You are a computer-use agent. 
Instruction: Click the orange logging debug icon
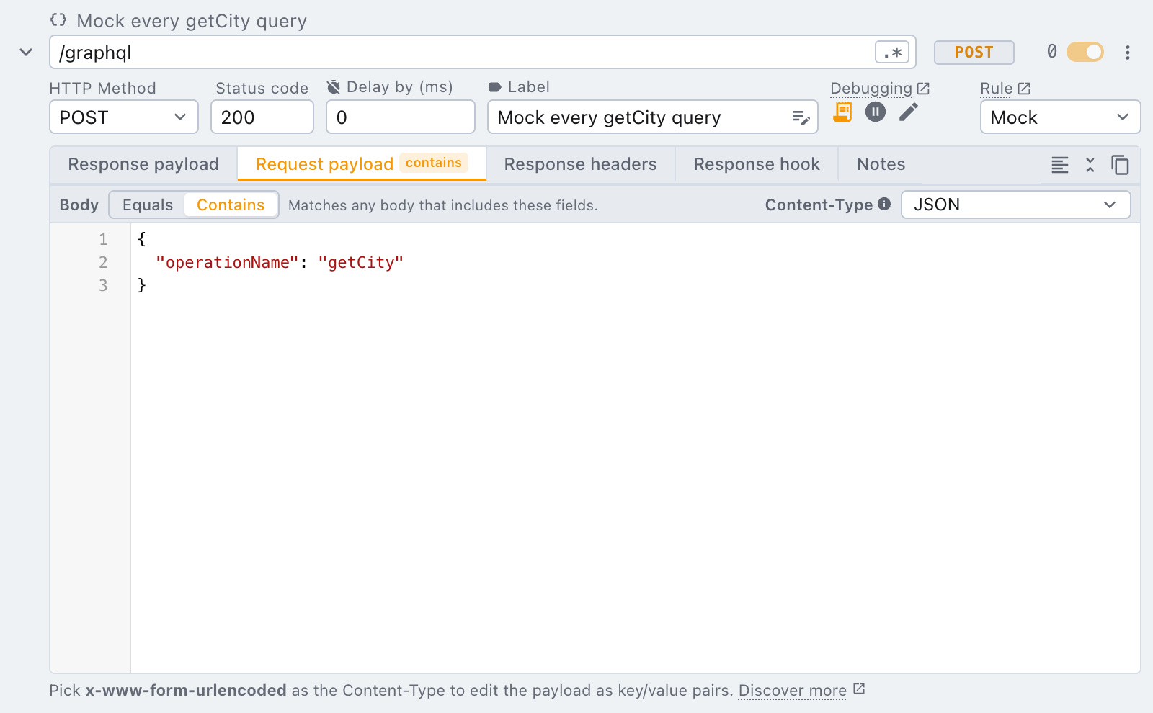tap(842, 112)
